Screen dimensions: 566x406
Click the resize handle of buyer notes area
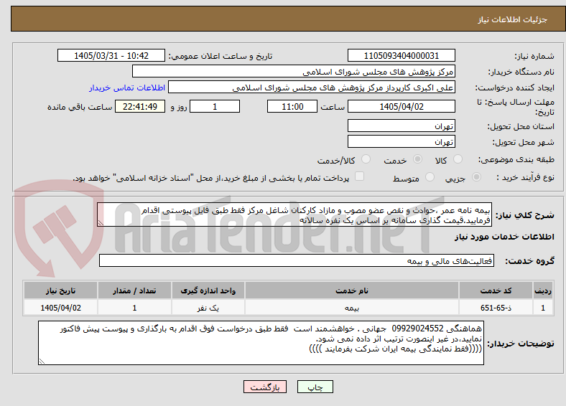[x=42, y=362]
